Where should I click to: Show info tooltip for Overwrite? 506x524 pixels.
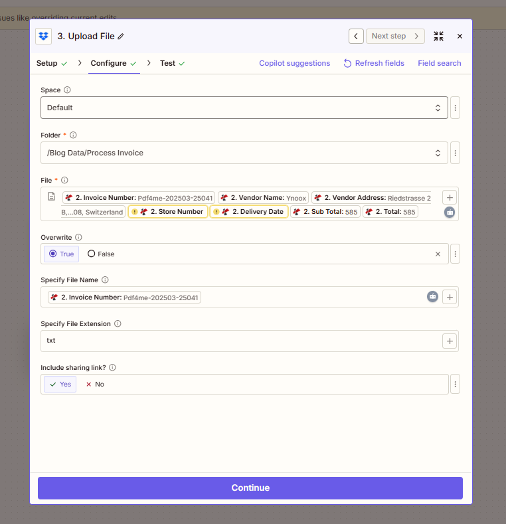78,237
